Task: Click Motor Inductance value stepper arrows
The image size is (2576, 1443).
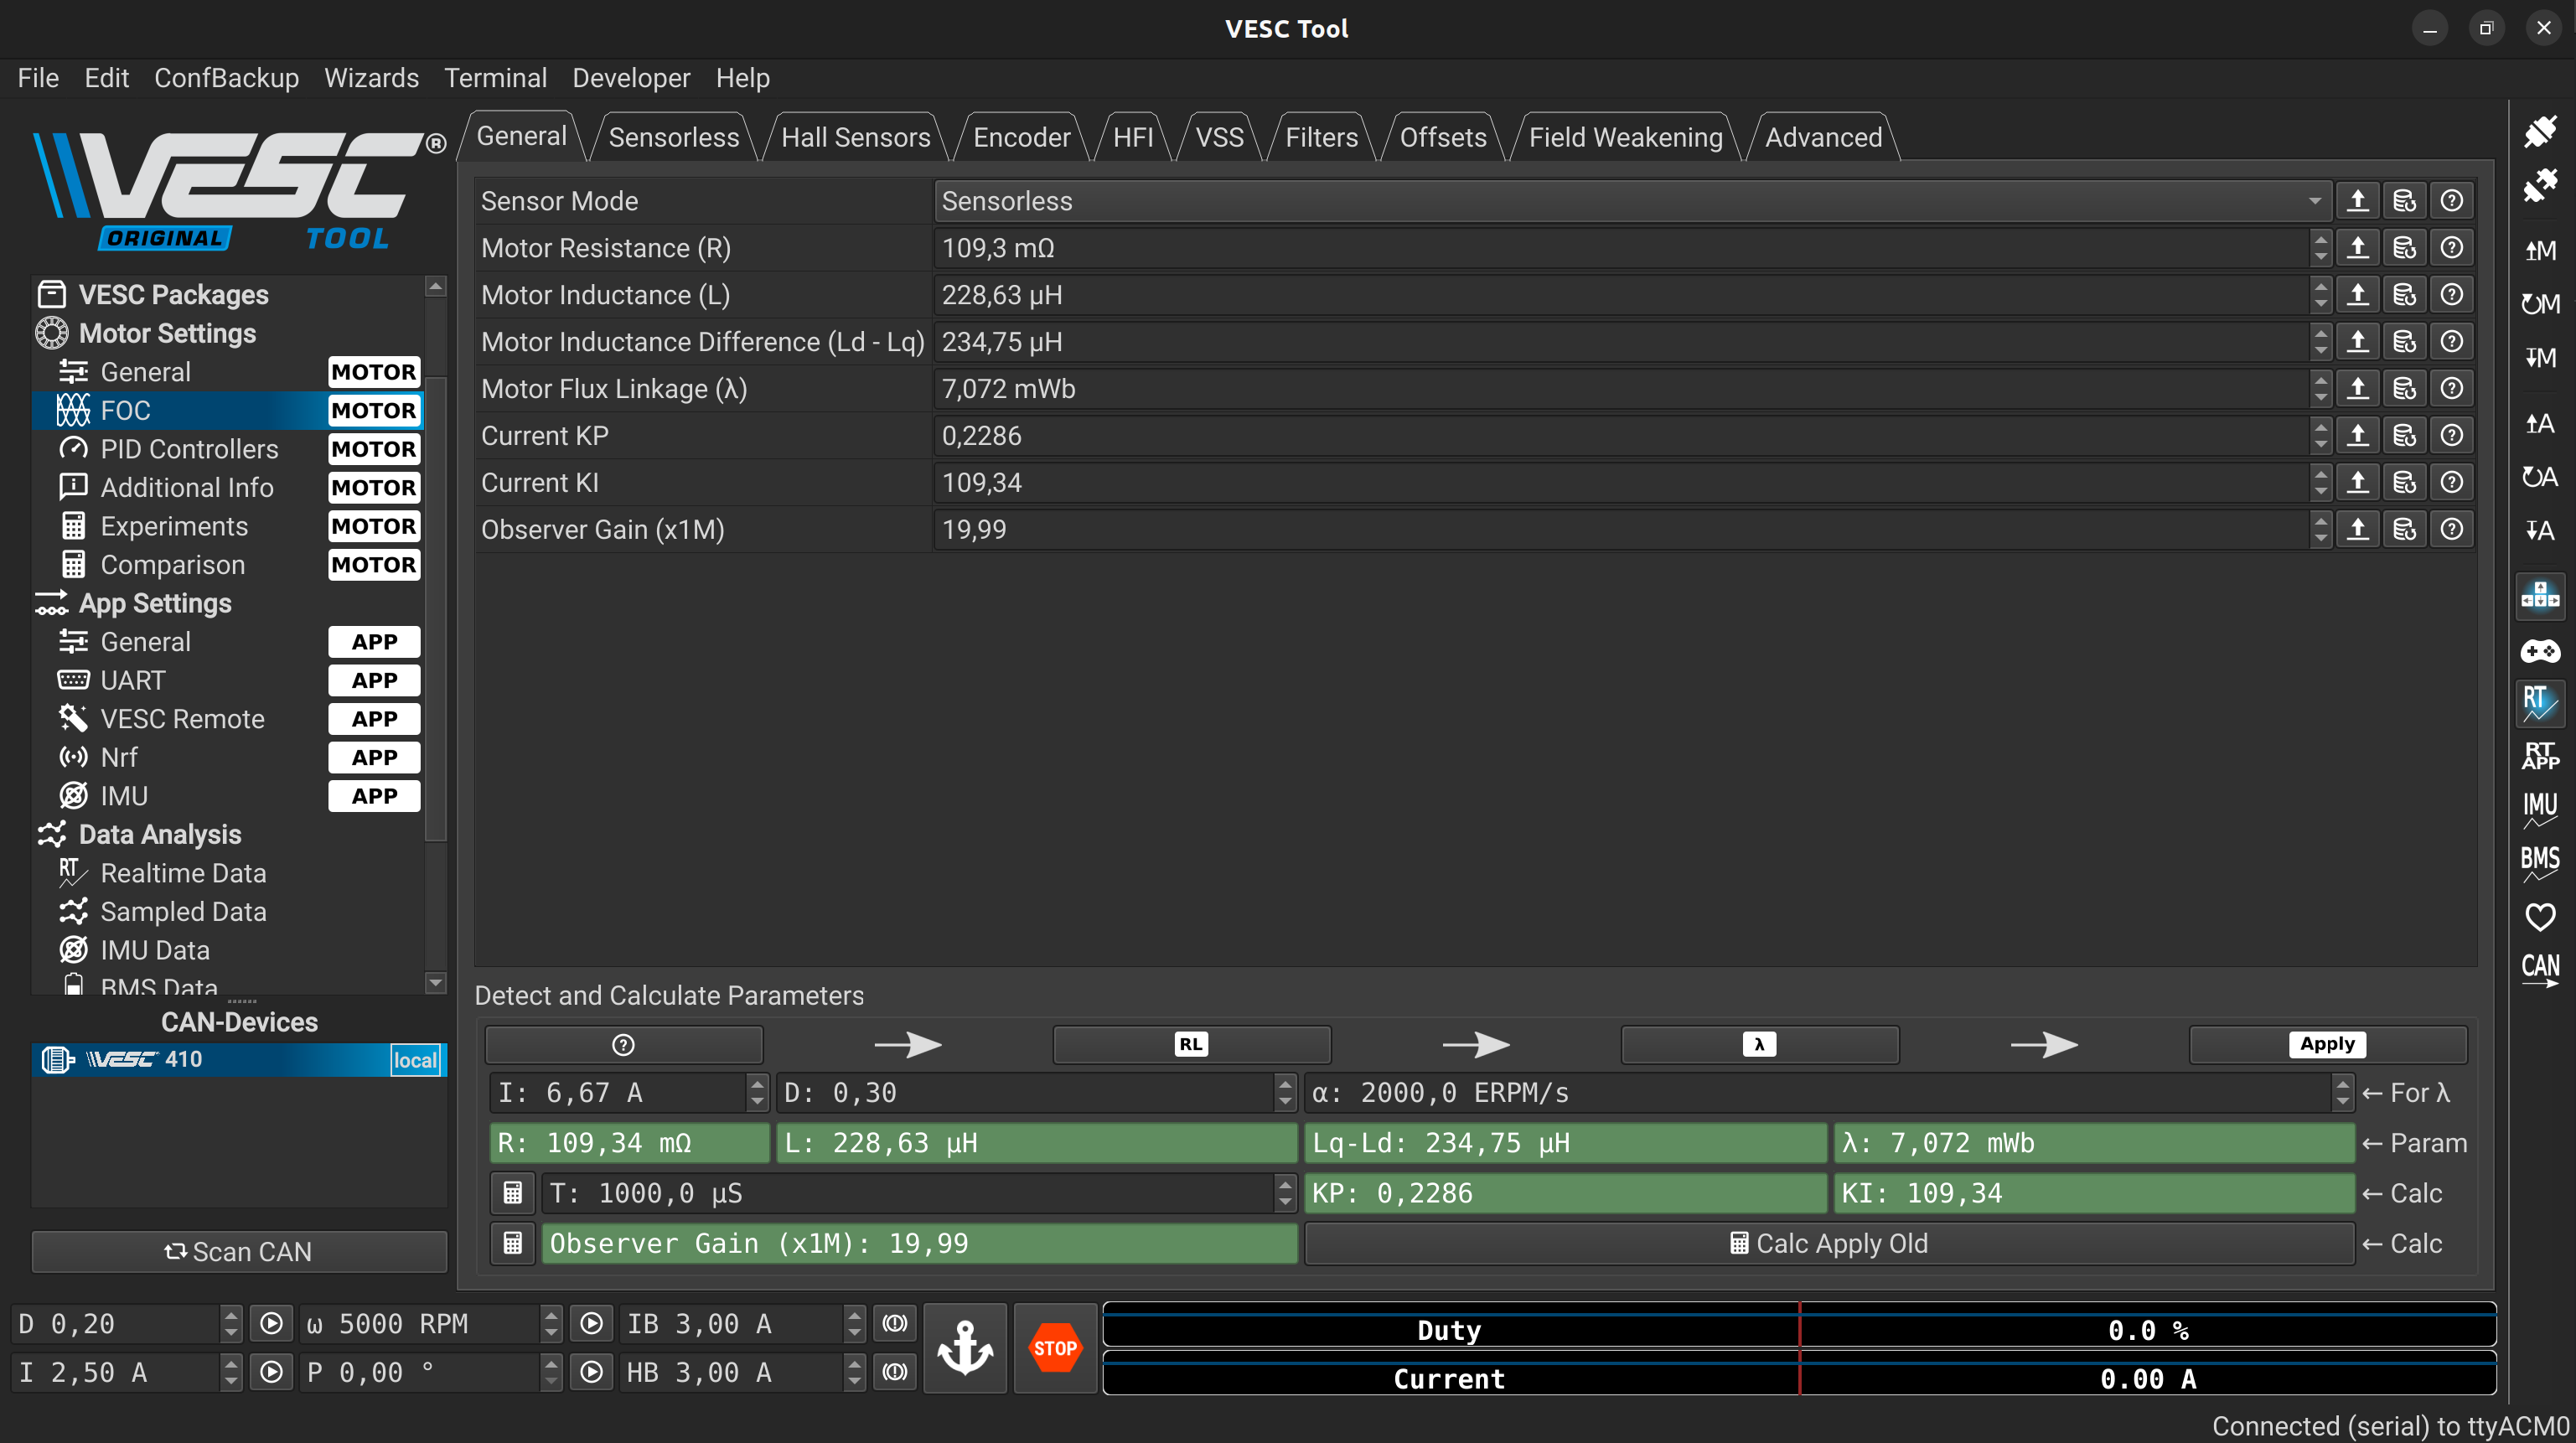Action: [x=2320, y=295]
